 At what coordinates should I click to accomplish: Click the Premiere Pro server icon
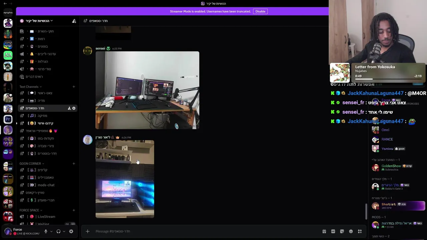[8, 119]
